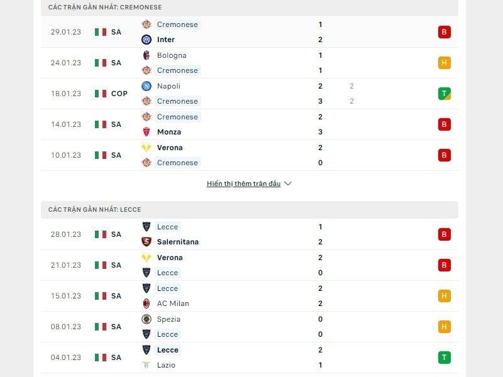Screen dimensions: 503x377
Task: Click the Bologna club crest
Action: click(x=146, y=55)
